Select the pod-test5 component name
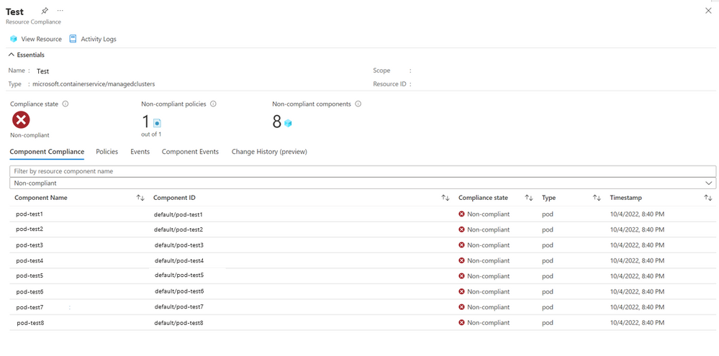The width and height of the screenshot is (719, 356). coord(30,276)
